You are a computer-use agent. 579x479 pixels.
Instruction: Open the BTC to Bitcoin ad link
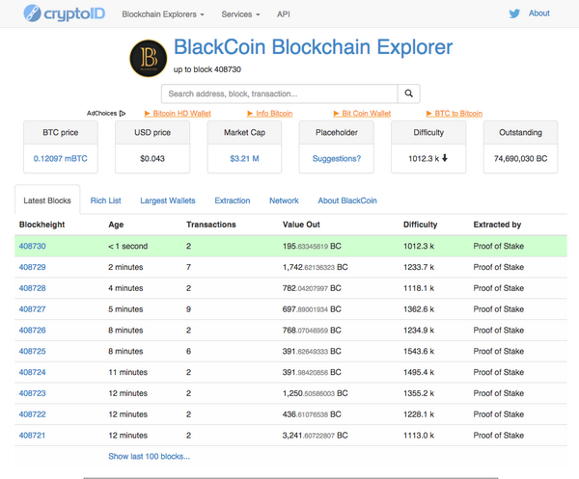[x=455, y=113]
